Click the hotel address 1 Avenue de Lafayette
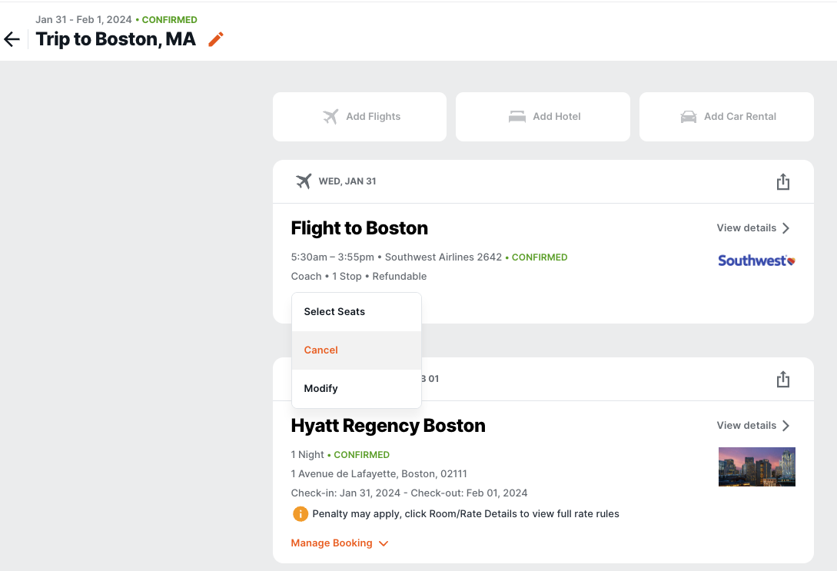The height and width of the screenshot is (571, 837). 379,474
